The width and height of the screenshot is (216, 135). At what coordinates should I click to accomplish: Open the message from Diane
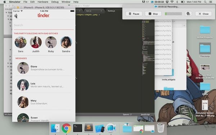pyautogui.click(x=44, y=68)
